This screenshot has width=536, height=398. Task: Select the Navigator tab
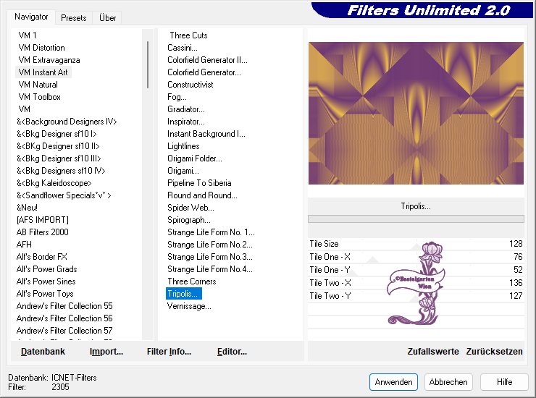pyautogui.click(x=31, y=17)
